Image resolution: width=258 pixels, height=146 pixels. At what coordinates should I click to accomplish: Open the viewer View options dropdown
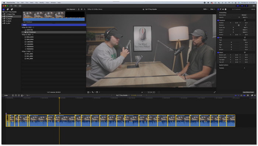[212, 9]
